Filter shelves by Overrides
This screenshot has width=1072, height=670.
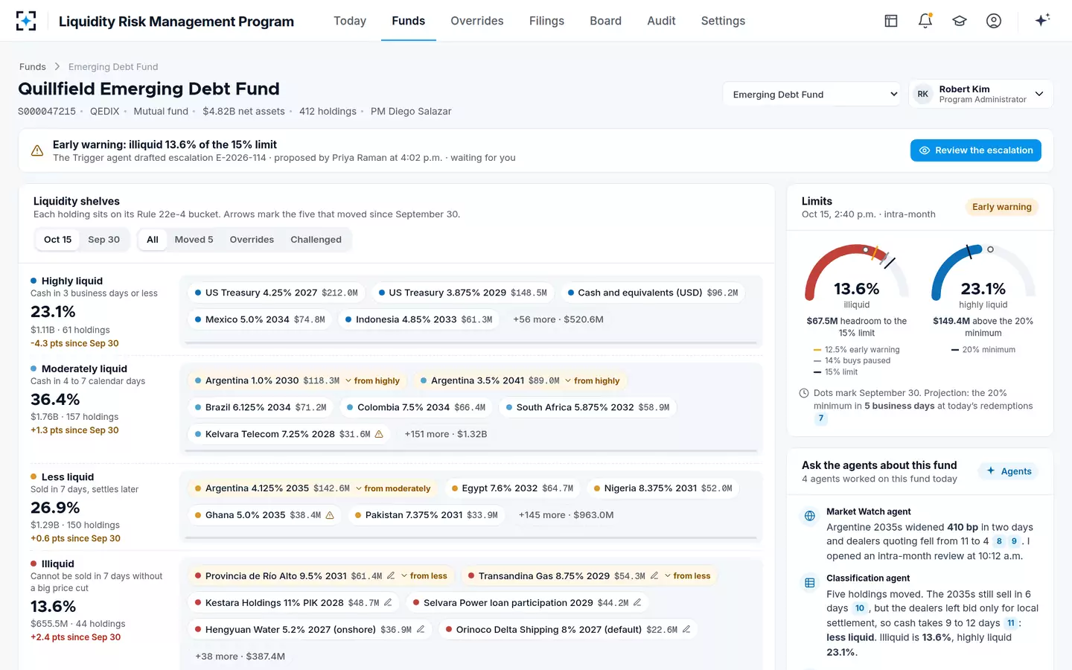tap(252, 240)
